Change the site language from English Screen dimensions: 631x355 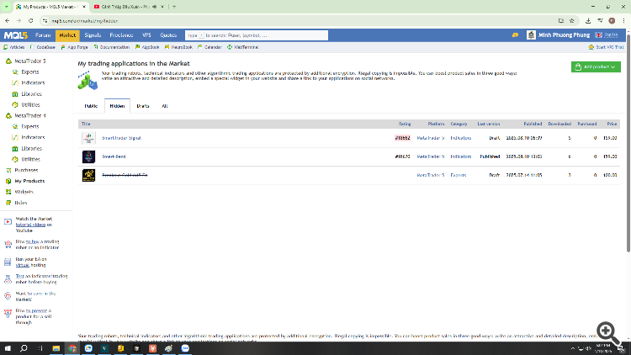[607, 35]
